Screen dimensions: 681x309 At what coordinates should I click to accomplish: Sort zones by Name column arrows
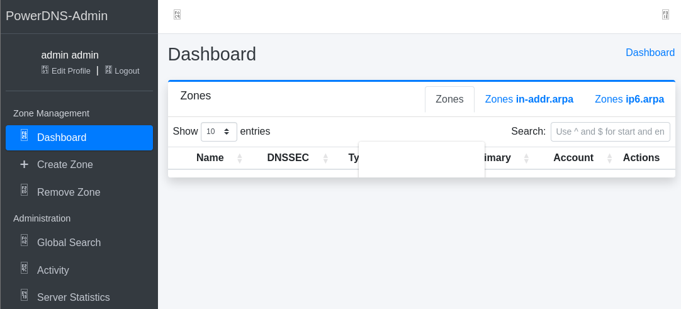coord(239,158)
